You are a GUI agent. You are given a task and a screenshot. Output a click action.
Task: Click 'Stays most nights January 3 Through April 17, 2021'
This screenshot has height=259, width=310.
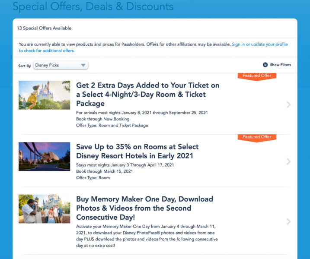click(125, 165)
